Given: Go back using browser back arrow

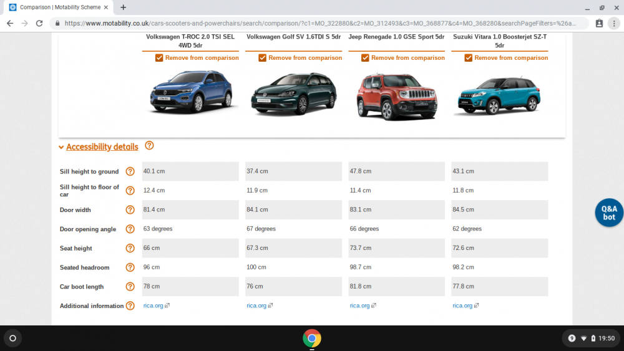Looking at the screenshot, I should (10, 24).
